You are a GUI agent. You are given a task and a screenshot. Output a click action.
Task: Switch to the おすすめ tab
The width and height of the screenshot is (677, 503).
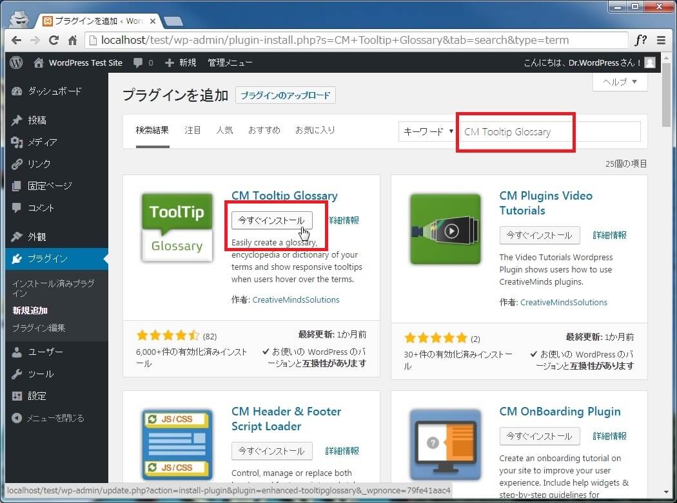tap(264, 130)
